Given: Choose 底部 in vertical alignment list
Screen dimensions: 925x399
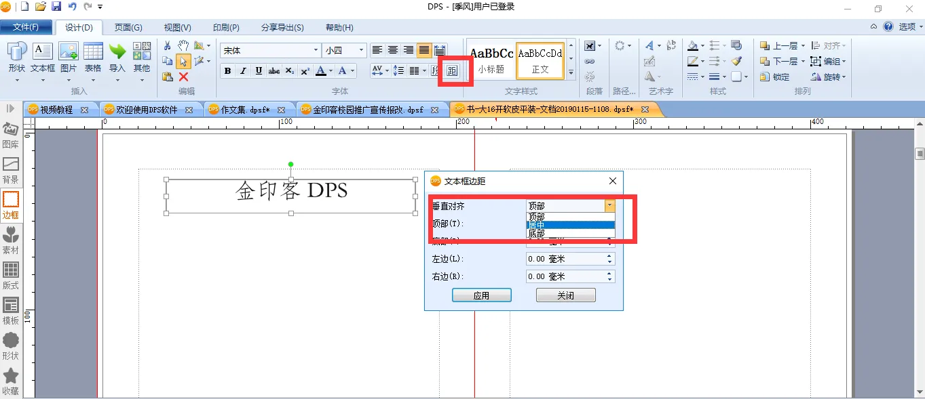Looking at the screenshot, I should (571, 234).
